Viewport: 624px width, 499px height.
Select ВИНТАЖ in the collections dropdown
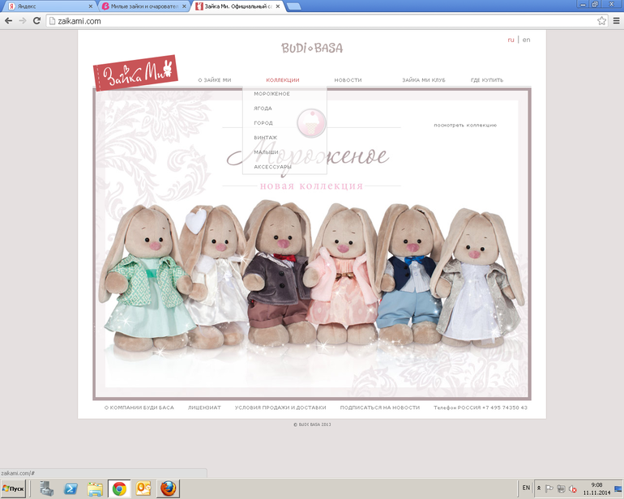[266, 138]
